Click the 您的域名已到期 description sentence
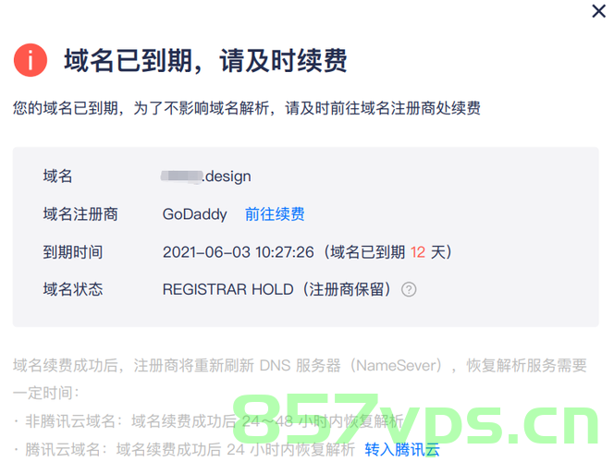 pyautogui.click(x=247, y=107)
